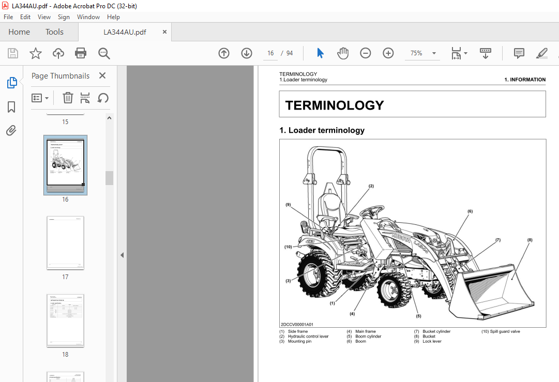Screen dimensions: 559x382
Task: Activate the Hand pan tool
Action: [343, 53]
